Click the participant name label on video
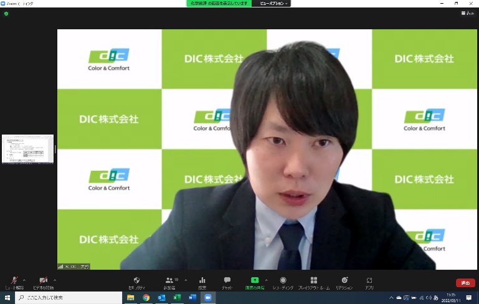Image resolution: width=479 pixels, height=304 pixels. (x=74, y=267)
